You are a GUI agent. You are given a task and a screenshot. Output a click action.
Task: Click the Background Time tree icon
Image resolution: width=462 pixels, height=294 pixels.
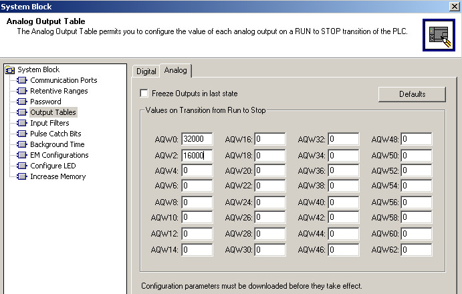(x=21, y=144)
